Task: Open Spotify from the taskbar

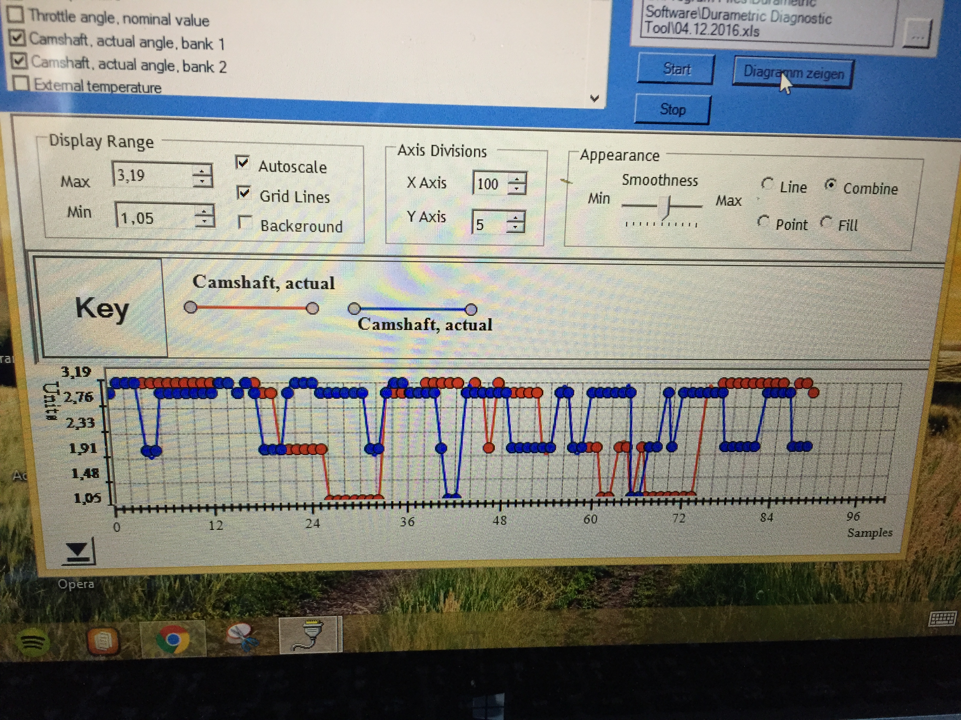Action: pos(33,642)
